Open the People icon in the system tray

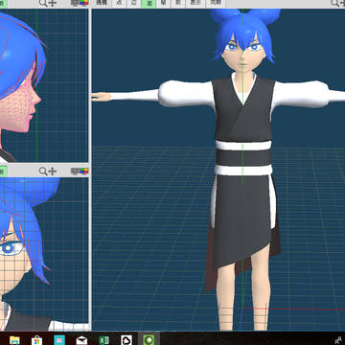point(338,340)
